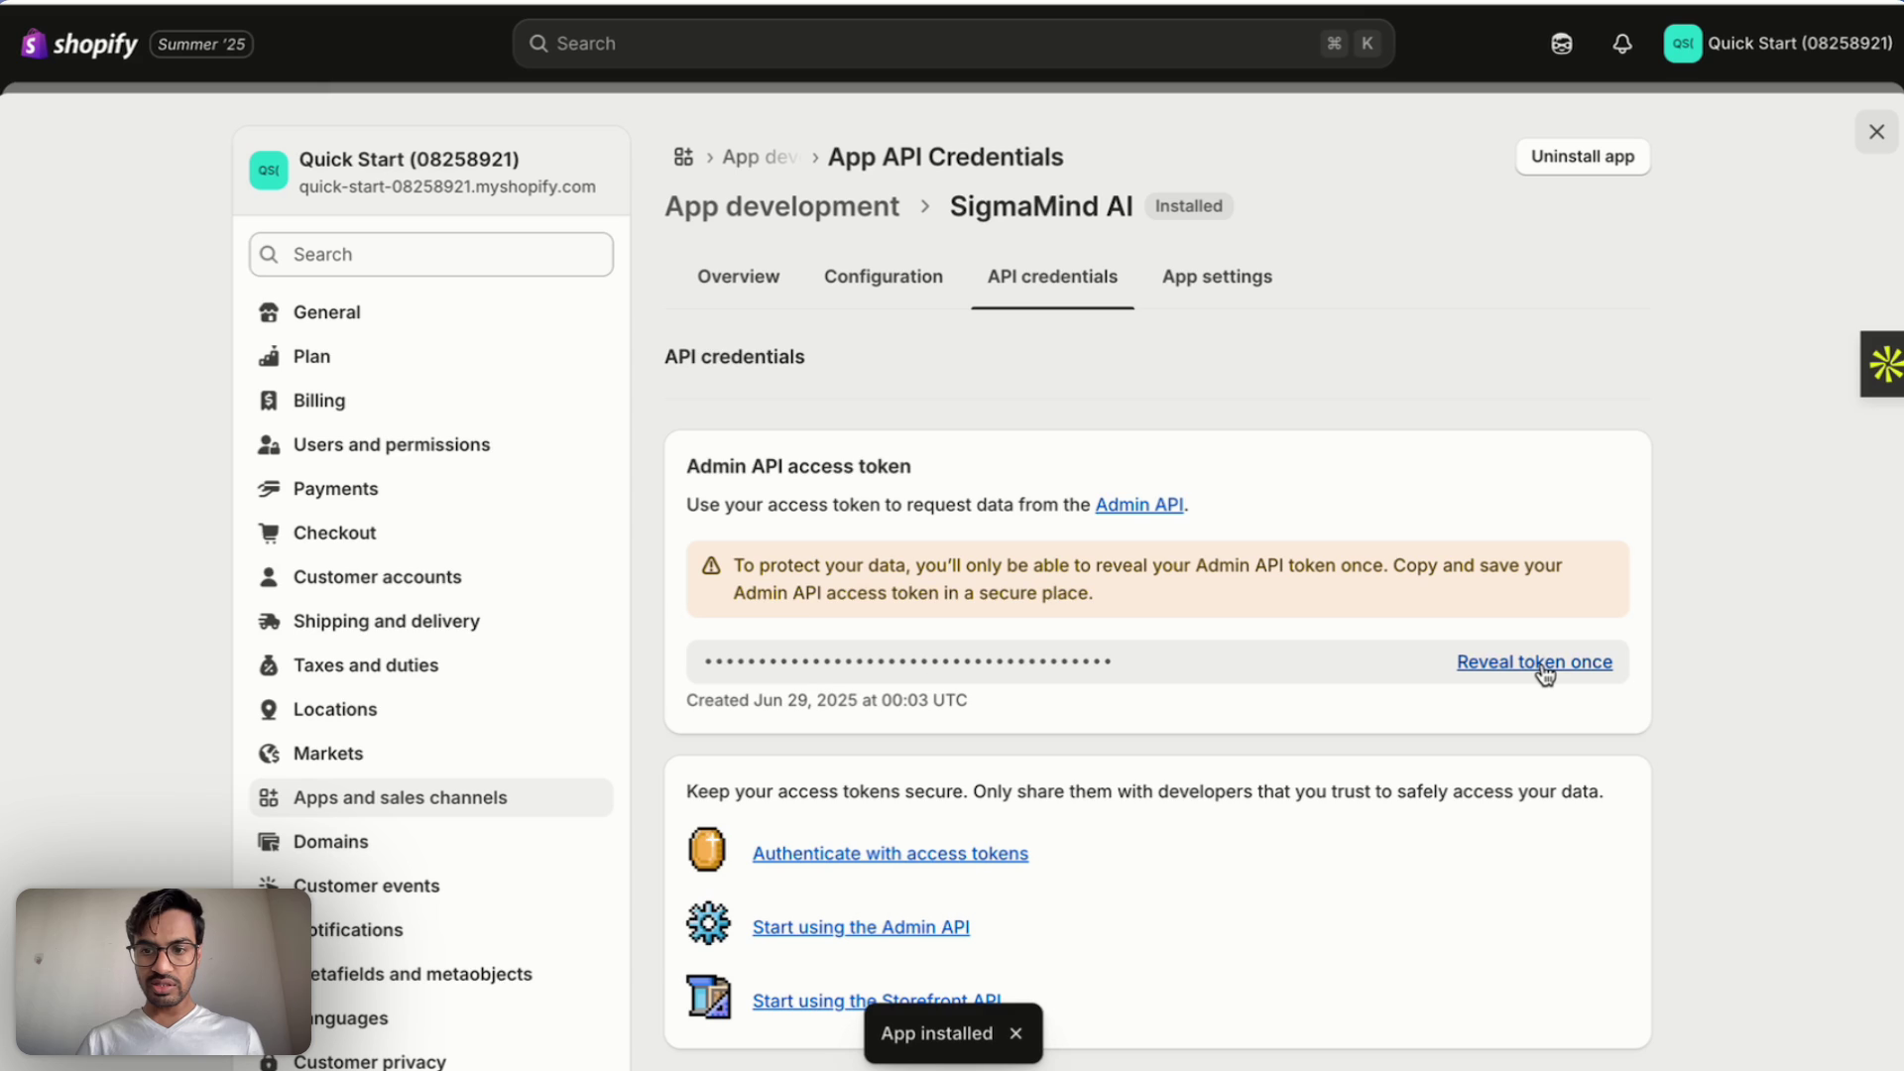
Task: Open the Quick Start store account menu
Action: 1778,44
